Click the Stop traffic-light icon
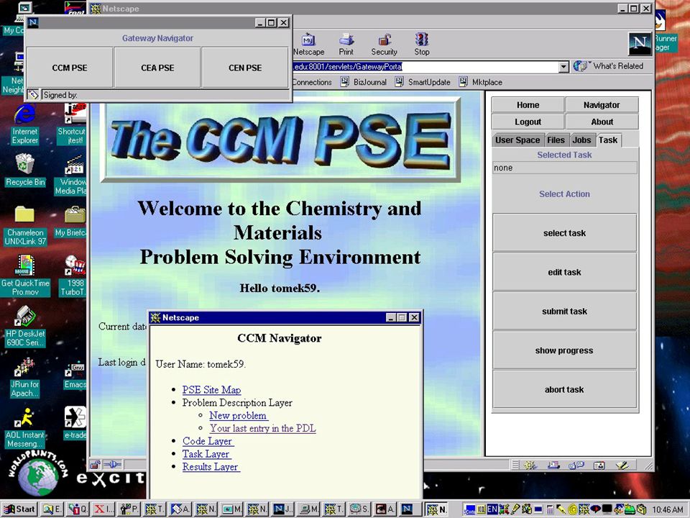Screen dimensions: 690x518 point(422,40)
